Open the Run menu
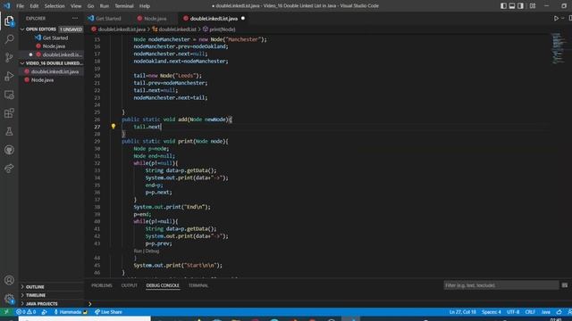 [105, 6]
